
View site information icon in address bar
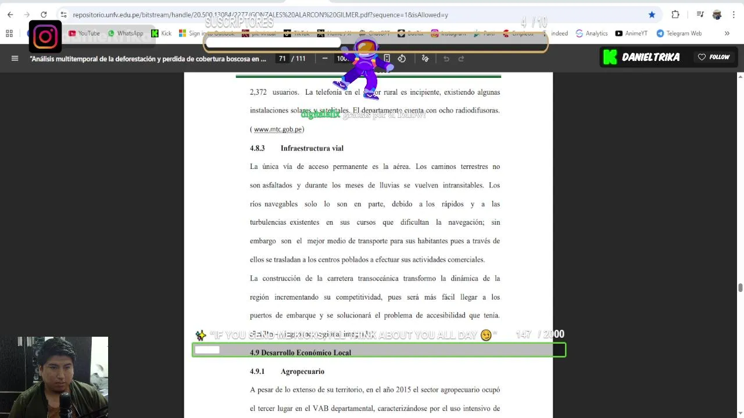point(63,15)
